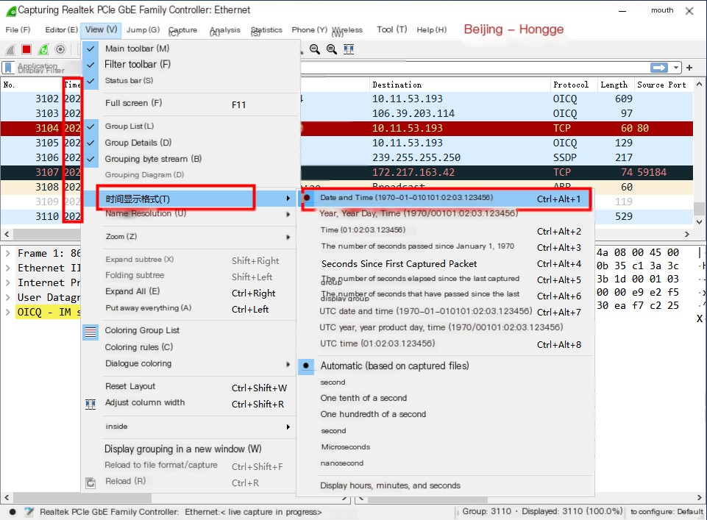This screenshot has width=707, height=520.
Task: Choose Full screen menu entry
Action: [189, 103]
